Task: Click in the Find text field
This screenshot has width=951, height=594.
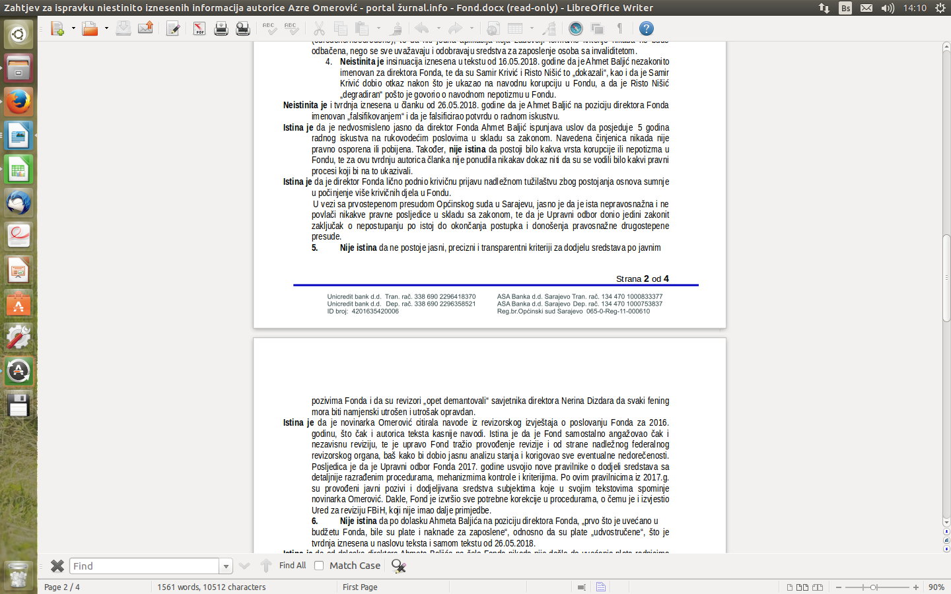Action: click(x=144, y=566)
